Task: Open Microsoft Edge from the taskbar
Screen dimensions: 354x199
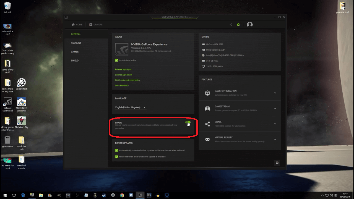Action: pyautogui.click(x=23, y=195)
